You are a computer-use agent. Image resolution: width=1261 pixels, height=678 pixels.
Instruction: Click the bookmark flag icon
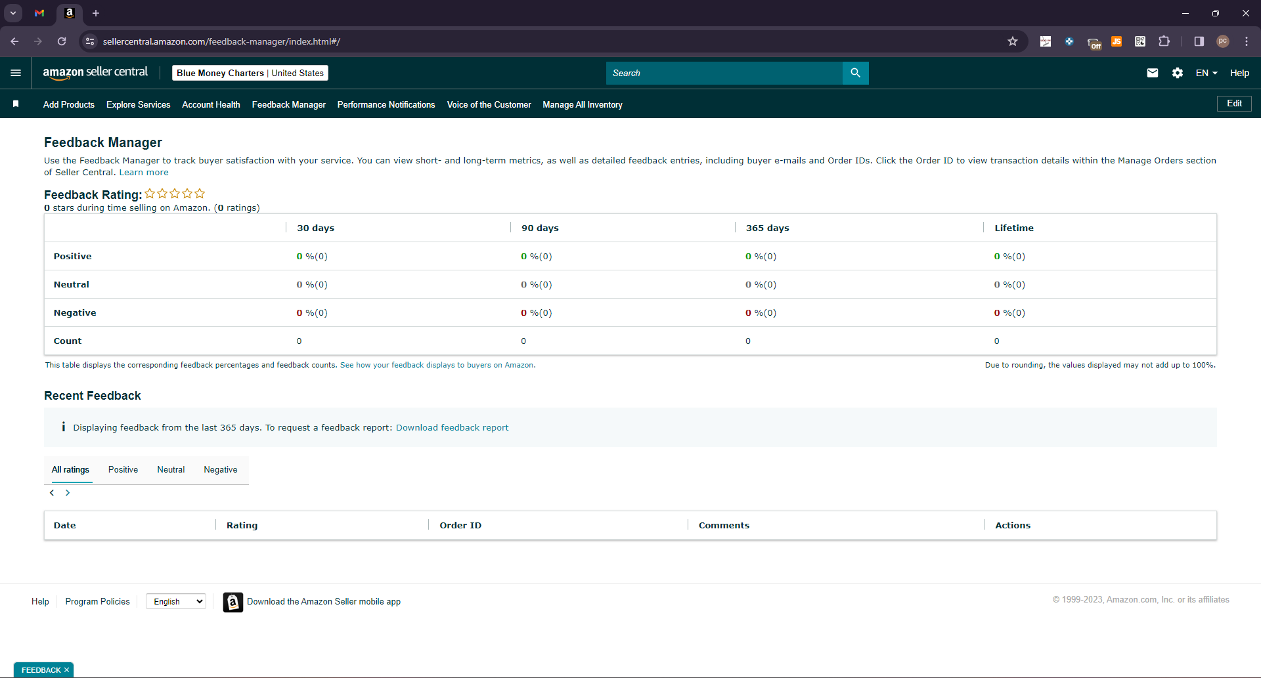click(16, 104)
